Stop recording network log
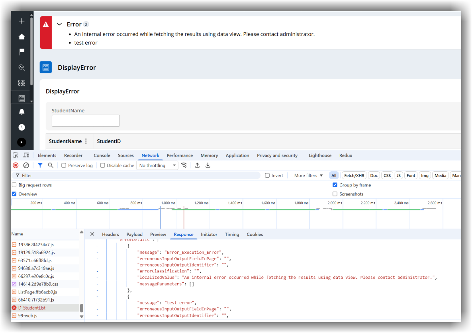The image size is (472, 333). point(15,165)
